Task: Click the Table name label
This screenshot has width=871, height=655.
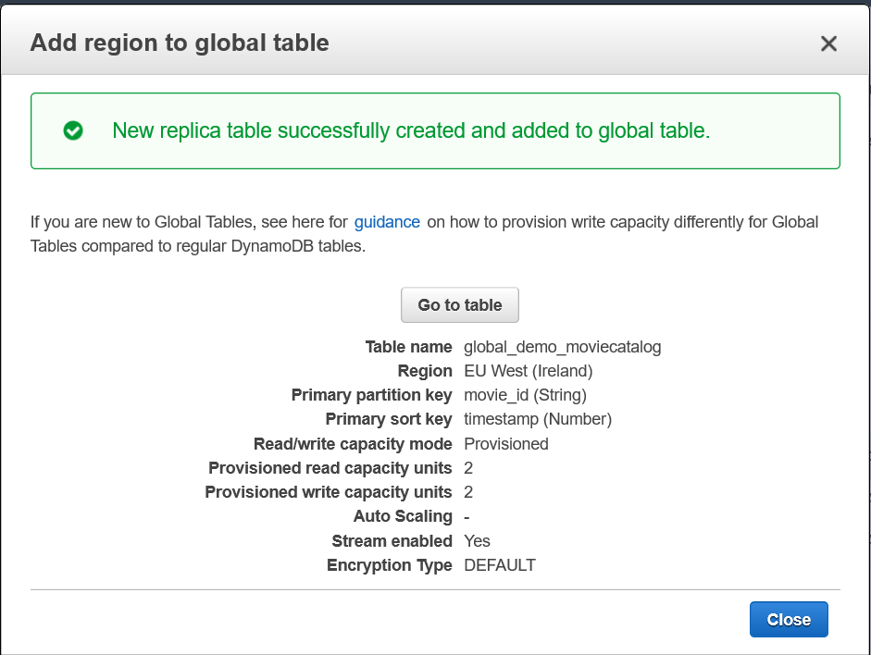Action: click(408, 347)
